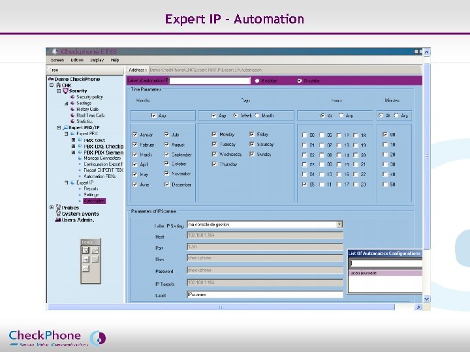
Task: Click the Load input field
Action: tap(264, 295)
